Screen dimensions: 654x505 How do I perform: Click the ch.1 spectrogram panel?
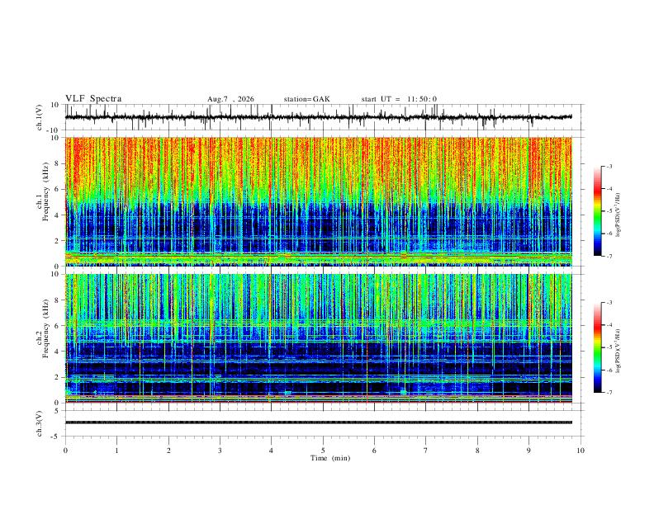pyautogui.click(x=319, y=201)
